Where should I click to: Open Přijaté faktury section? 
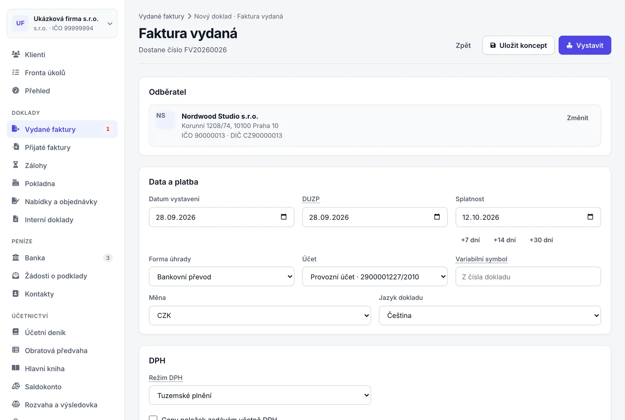[x=62, y=147]
